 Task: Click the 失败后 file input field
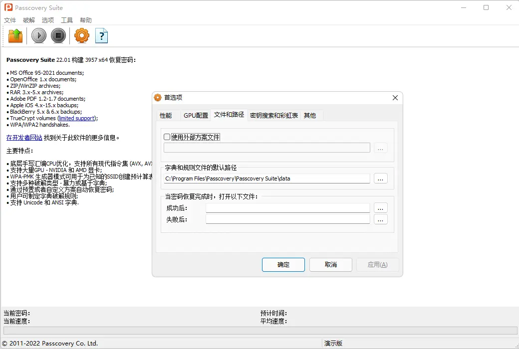287,219
